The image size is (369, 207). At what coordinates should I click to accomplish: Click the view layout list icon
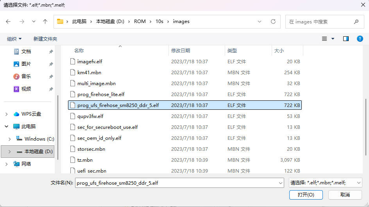[x=324, y=39]
